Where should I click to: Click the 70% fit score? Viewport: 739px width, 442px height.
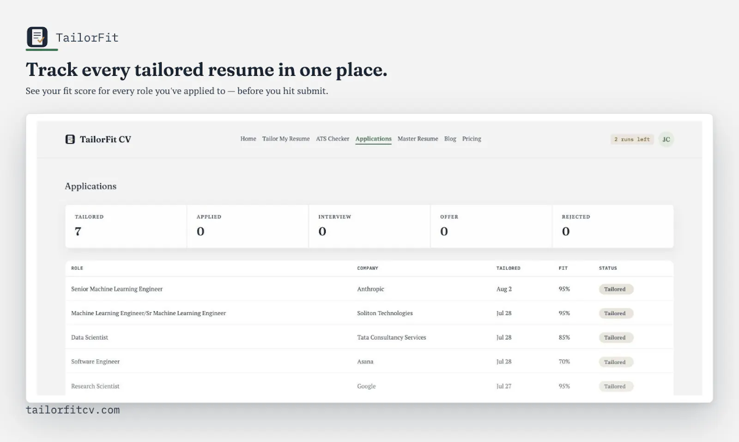tap(564, 362)
